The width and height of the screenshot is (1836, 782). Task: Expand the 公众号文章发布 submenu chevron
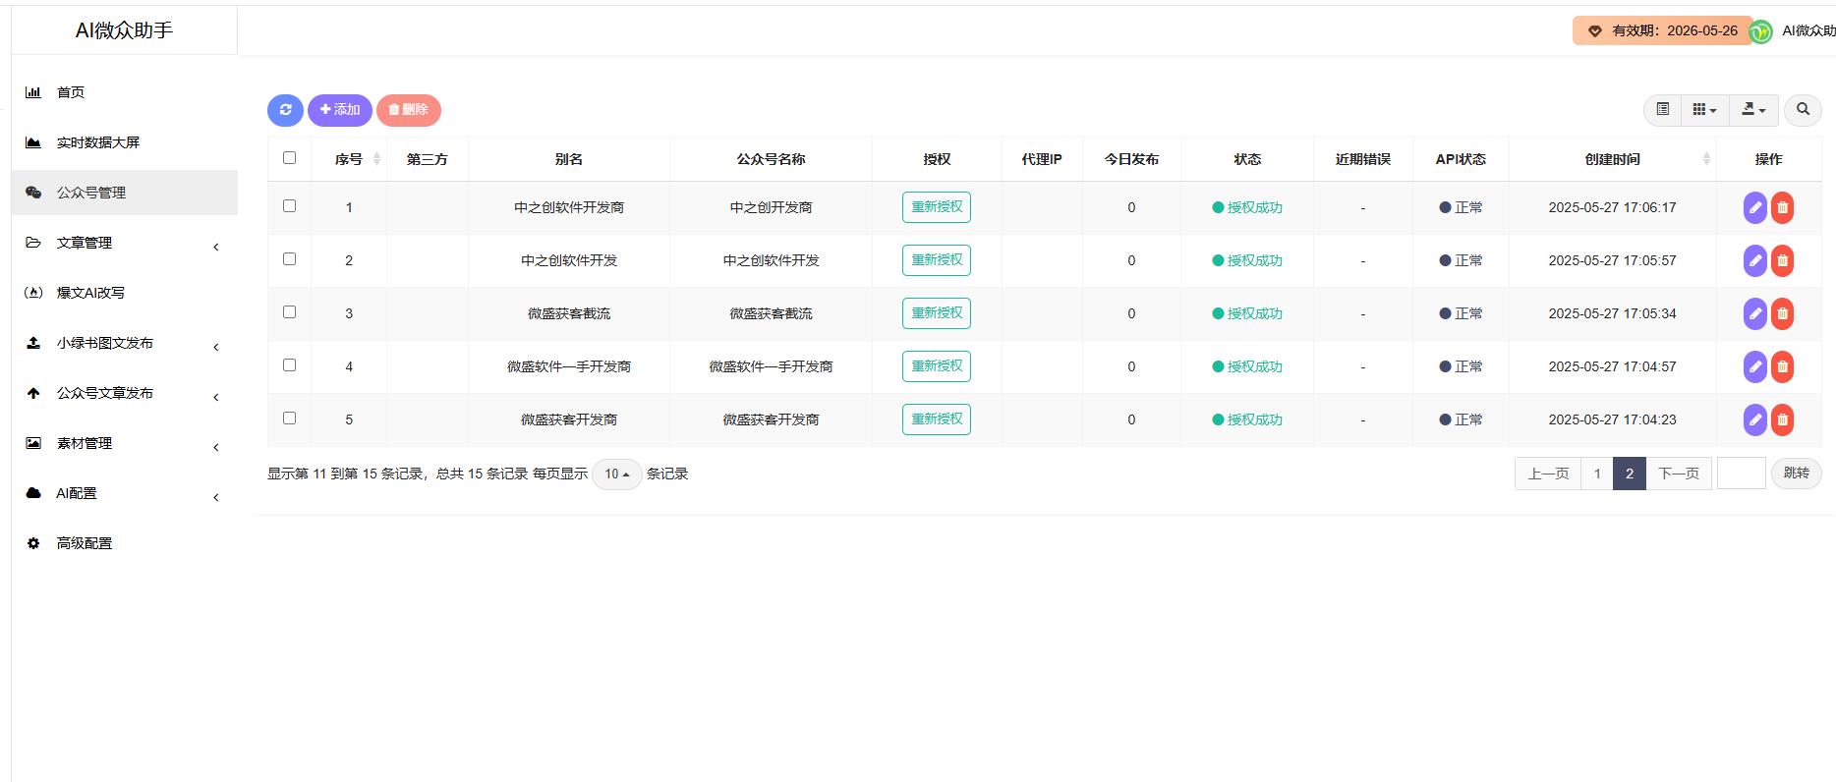point(216,397)
